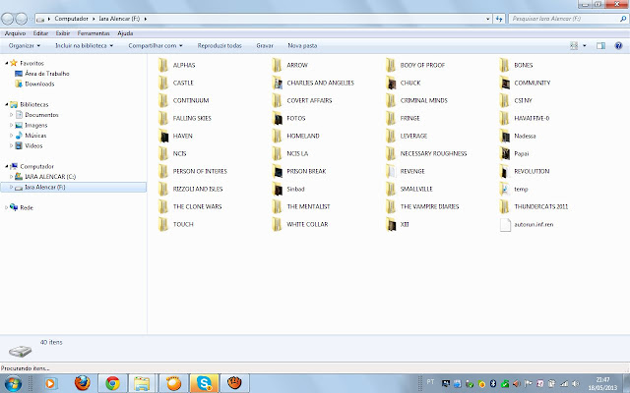Open Google Chrome from the taskbar
This screenshot has height=393, width=630.
pos(112,383)
